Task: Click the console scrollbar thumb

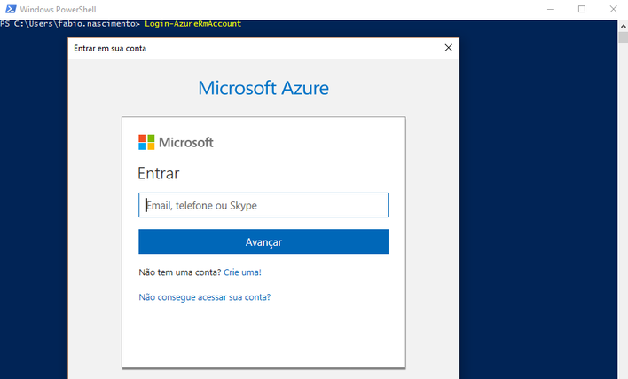Action: (623, 37)
